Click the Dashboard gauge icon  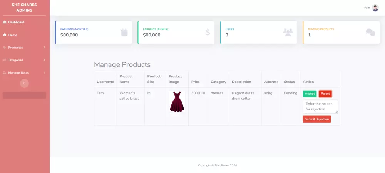tap(4, 22)
